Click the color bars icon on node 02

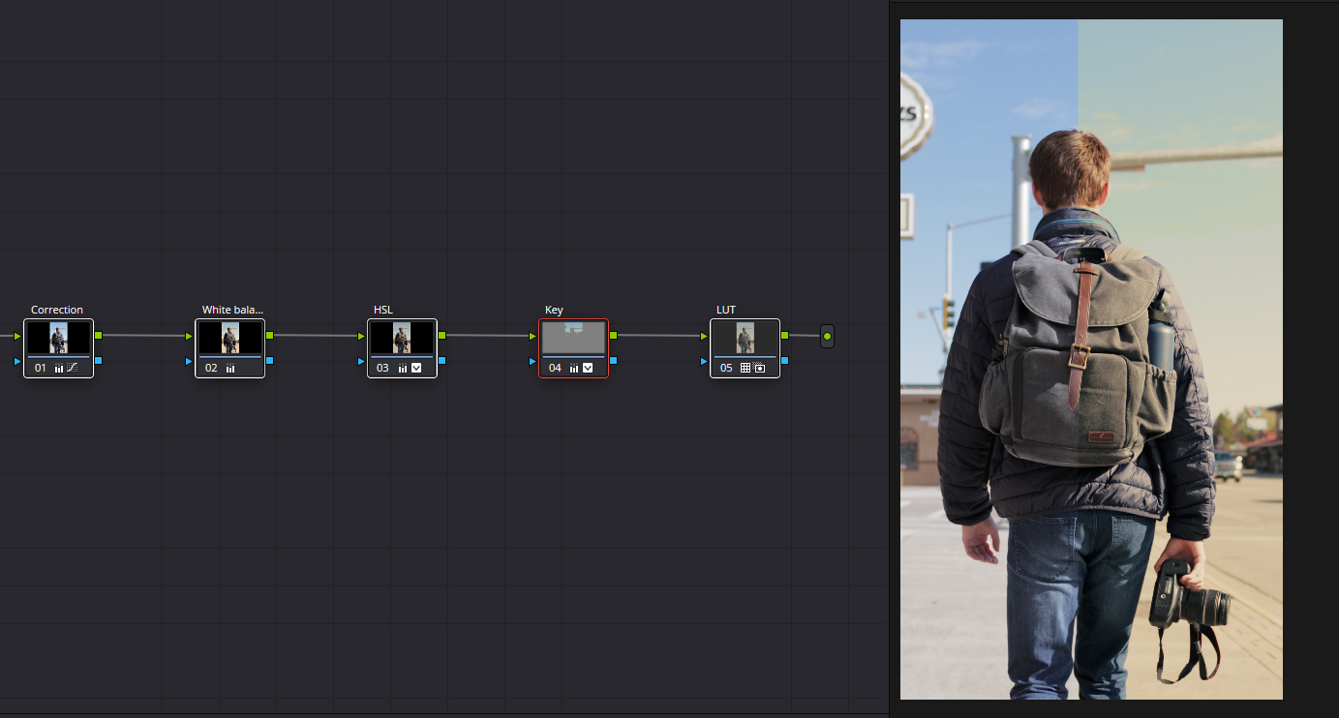pos(230,368)
